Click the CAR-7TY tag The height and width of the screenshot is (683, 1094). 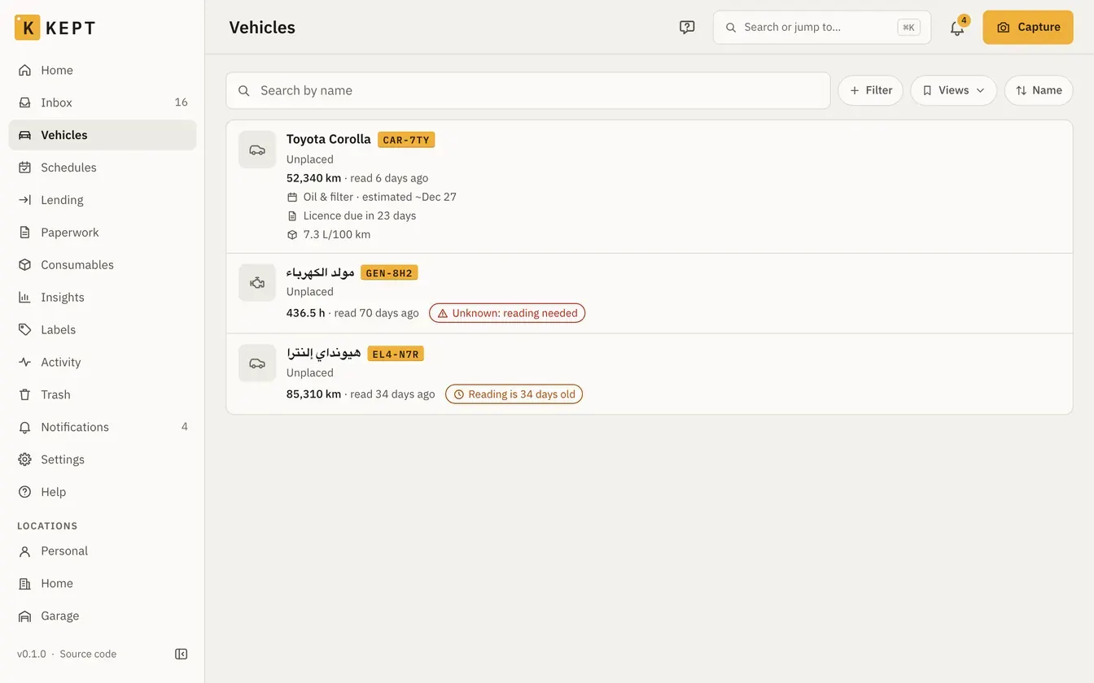click(406, 140)
